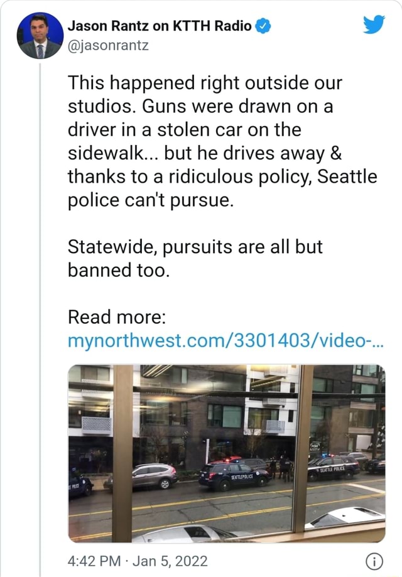This screenshot has height=577, width=402.
Task: Click the center Seattle Police car in photo
Action: [234, 475]
